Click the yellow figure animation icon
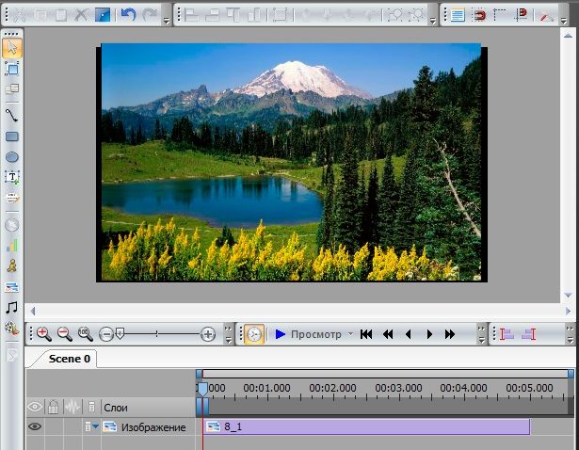Screen dimensions: 579x450 tap(12, 265)
